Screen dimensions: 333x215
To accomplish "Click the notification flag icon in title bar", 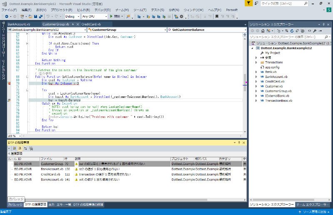I will [249, 3].
